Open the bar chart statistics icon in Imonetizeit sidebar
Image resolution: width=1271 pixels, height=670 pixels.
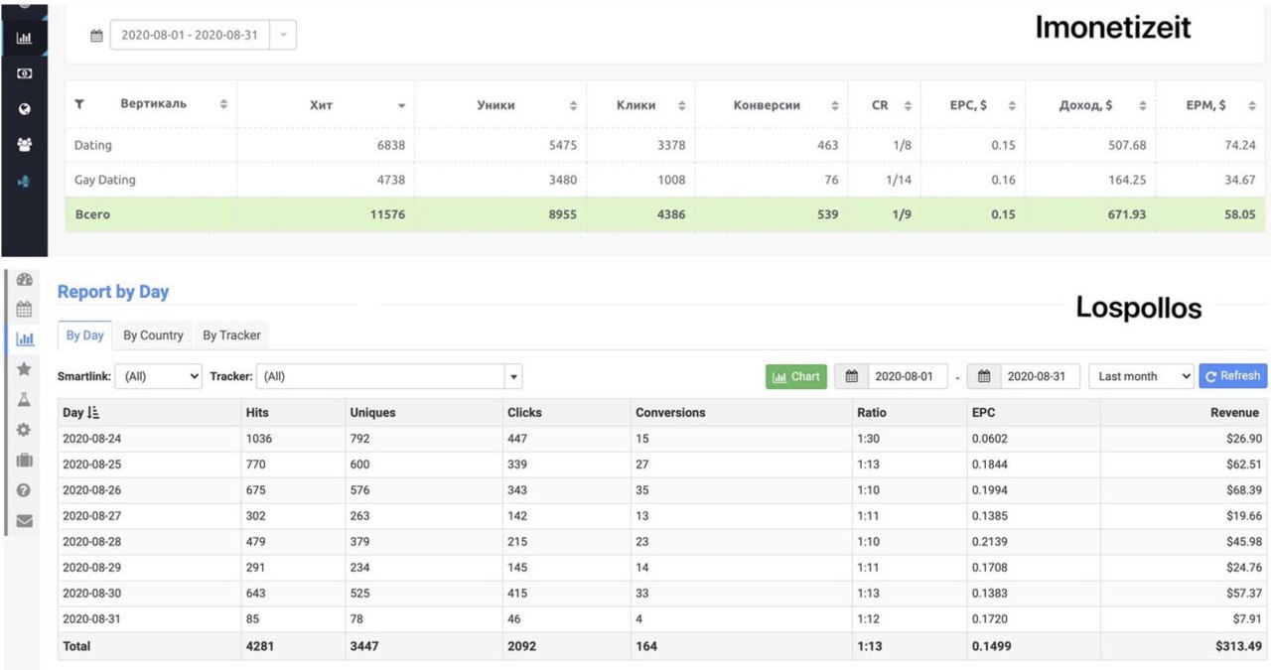[24, 39]
